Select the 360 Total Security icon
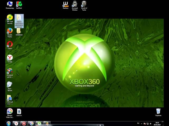Screen dimensions: 169x126 coord(10,19)
